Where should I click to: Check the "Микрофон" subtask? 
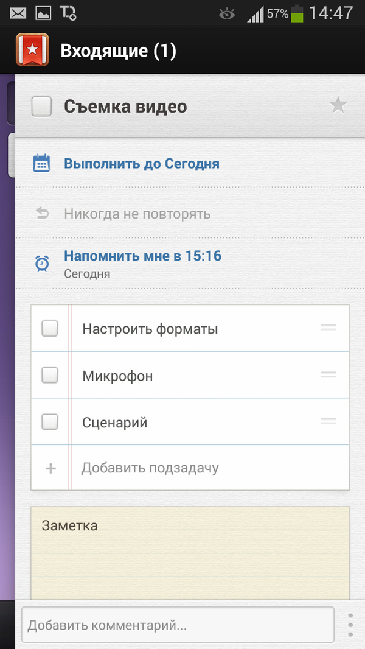pyautogui.click(x=49, y=374)
